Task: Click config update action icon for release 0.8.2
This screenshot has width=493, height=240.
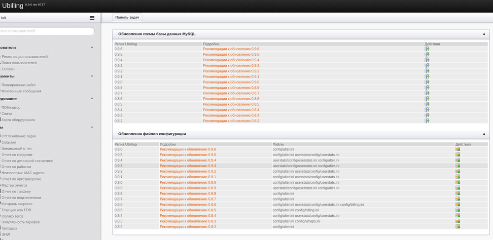Action: (x=458, y=227)
